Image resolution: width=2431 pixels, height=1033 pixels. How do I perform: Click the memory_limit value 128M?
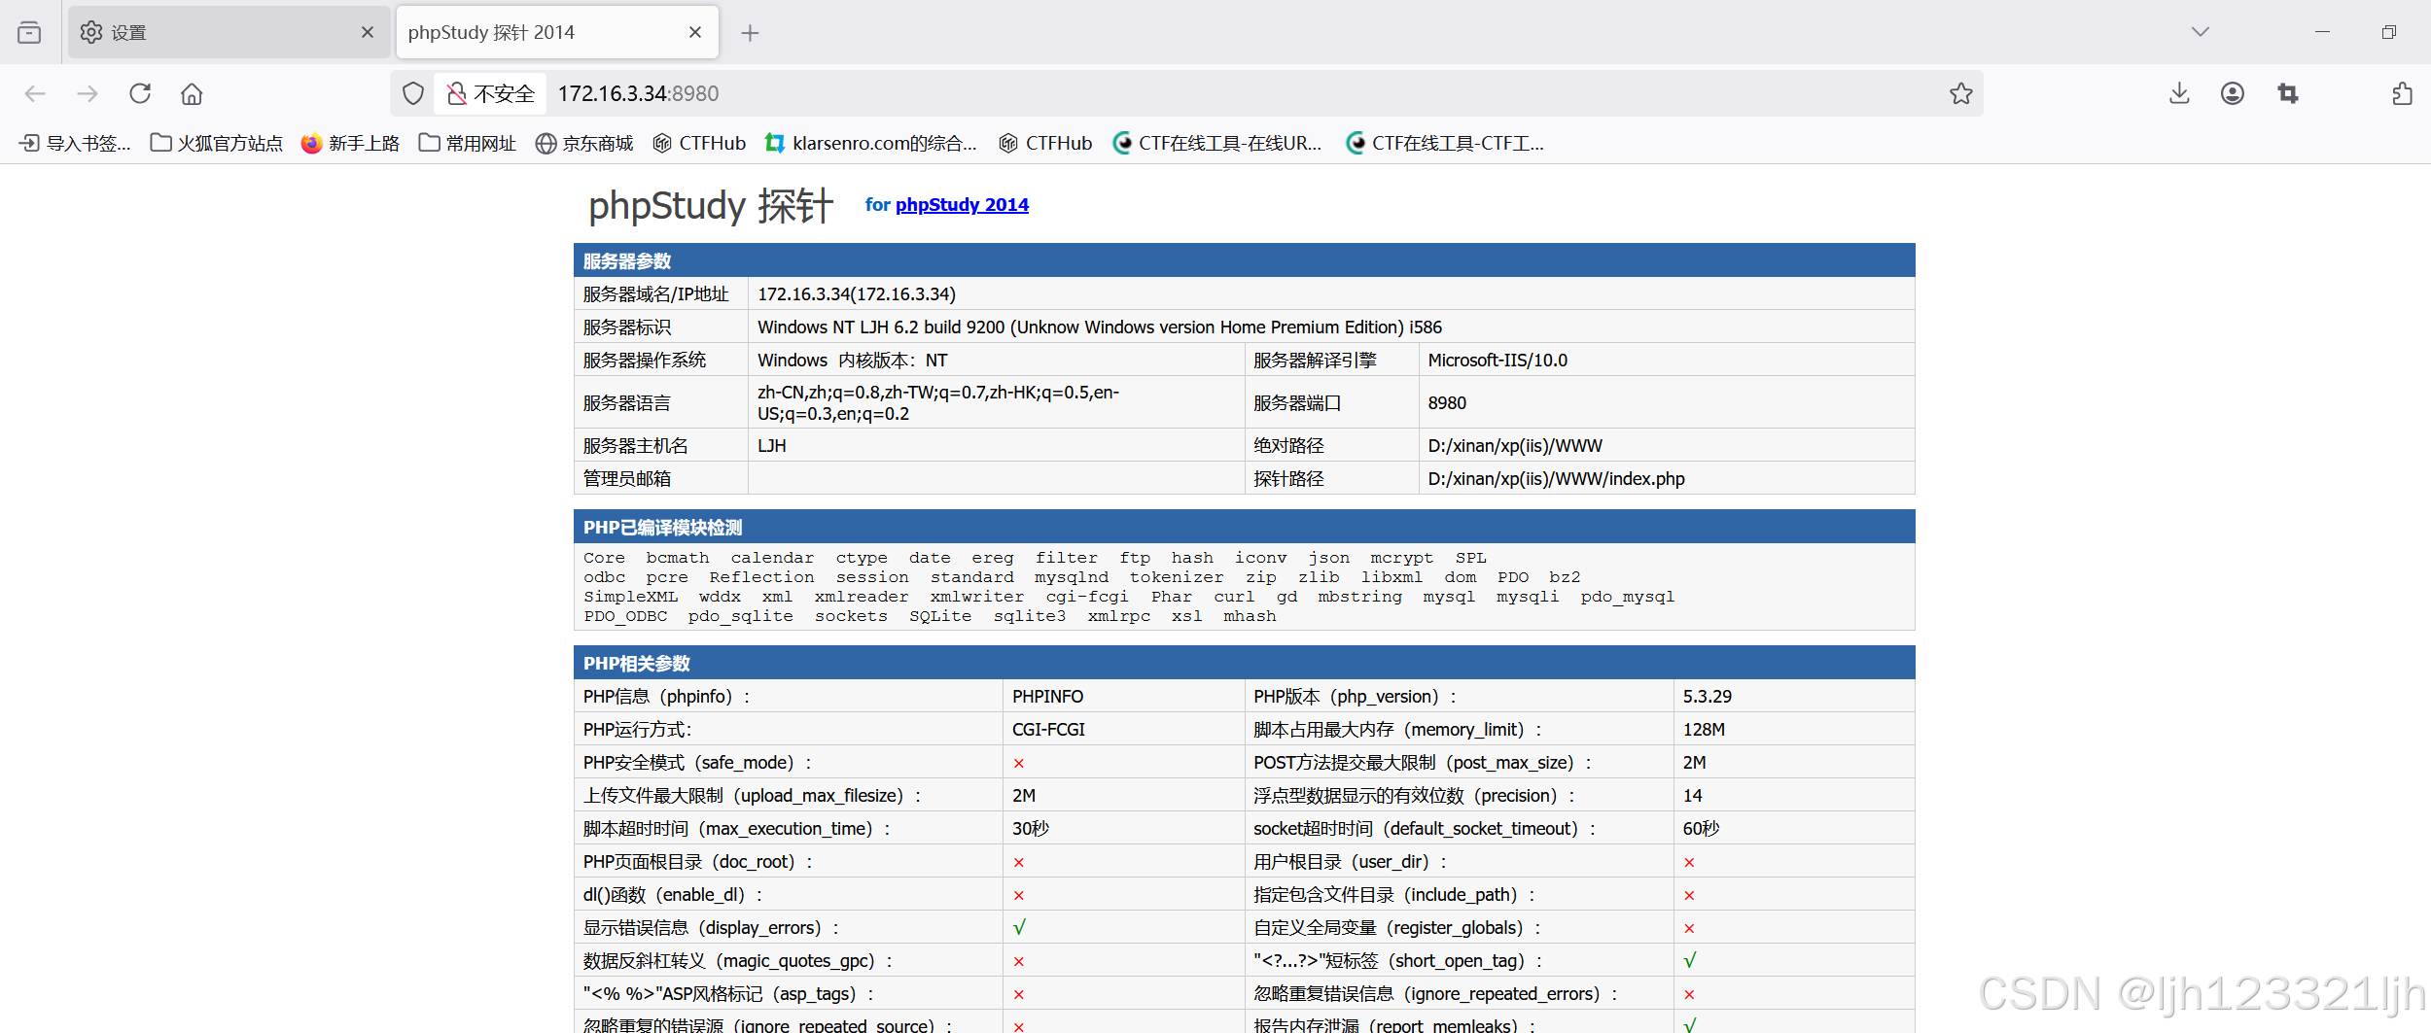1704,730
